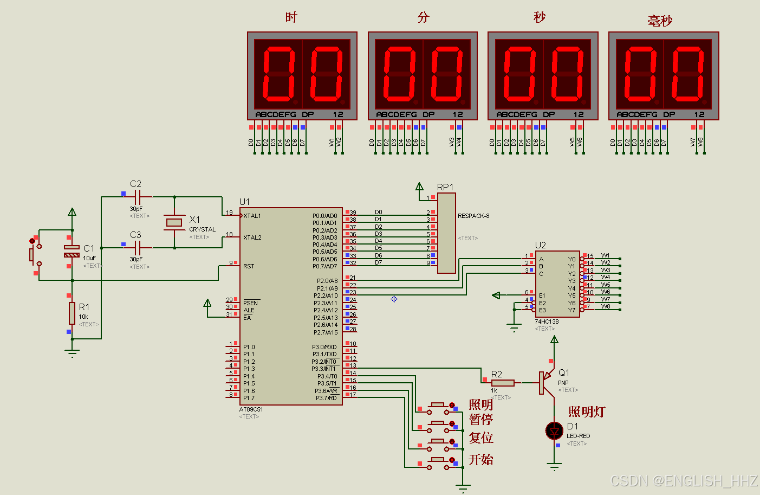Select the U2 74HC138 decoder chip
760x495 pixels.
click(557, 284)
